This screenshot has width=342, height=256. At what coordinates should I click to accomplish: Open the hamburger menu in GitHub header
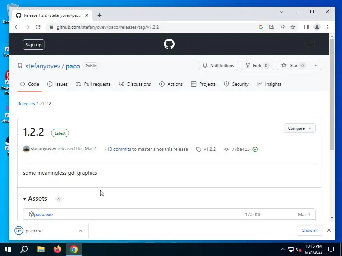pyautogui.click(x=311, y=44)
